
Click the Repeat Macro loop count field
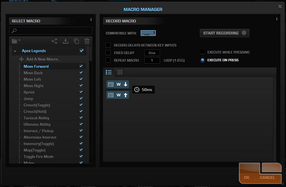152,60
